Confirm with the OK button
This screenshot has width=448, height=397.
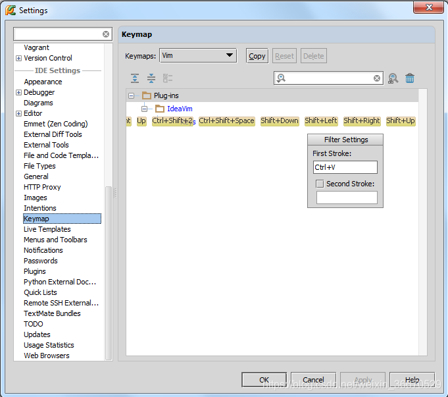click(x=264, y=379)
